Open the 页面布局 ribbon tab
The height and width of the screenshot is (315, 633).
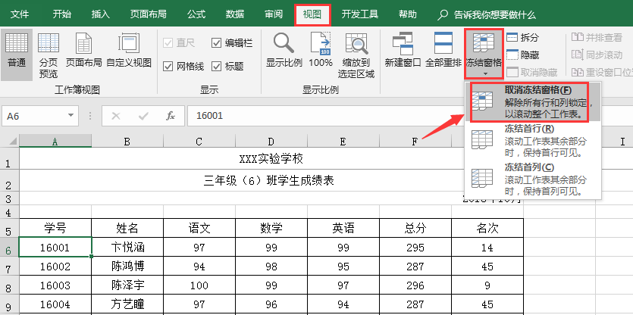click(x=148, y=15)
